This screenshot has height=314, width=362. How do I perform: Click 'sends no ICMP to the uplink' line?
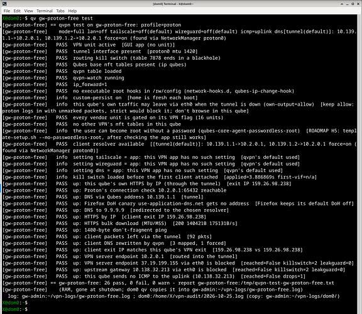pos(154,276)
